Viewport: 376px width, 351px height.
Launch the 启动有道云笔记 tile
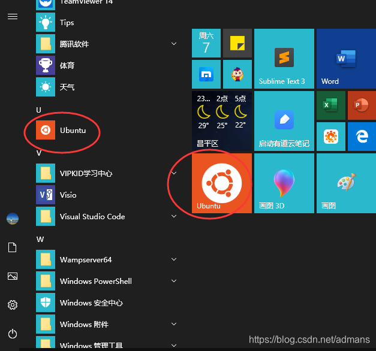coord(284,121)
